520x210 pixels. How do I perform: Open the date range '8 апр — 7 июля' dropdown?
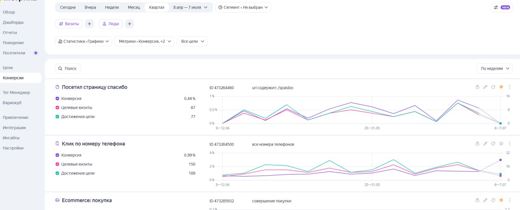coord(191,7)
